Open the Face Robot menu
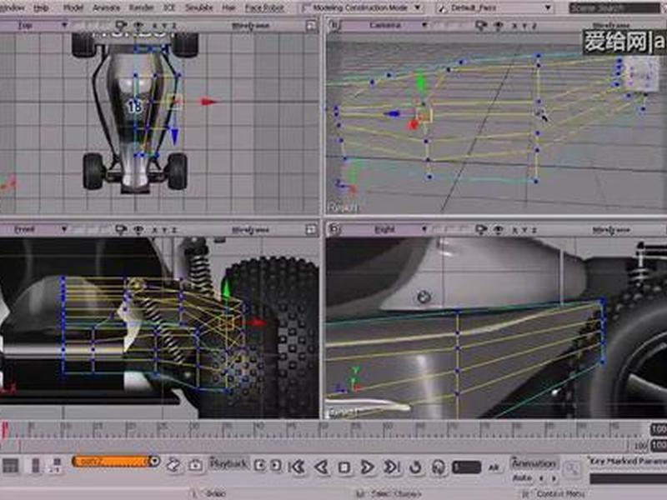The width and height of the screenshot is (667, 500). point(264,7)
